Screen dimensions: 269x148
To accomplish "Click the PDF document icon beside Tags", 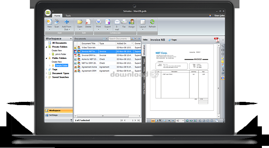I will 217,40.
